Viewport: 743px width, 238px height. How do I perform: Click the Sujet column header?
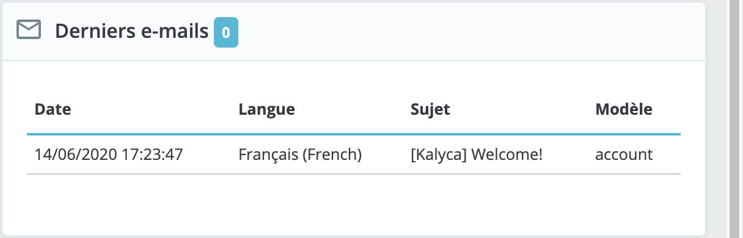(431, 110)
